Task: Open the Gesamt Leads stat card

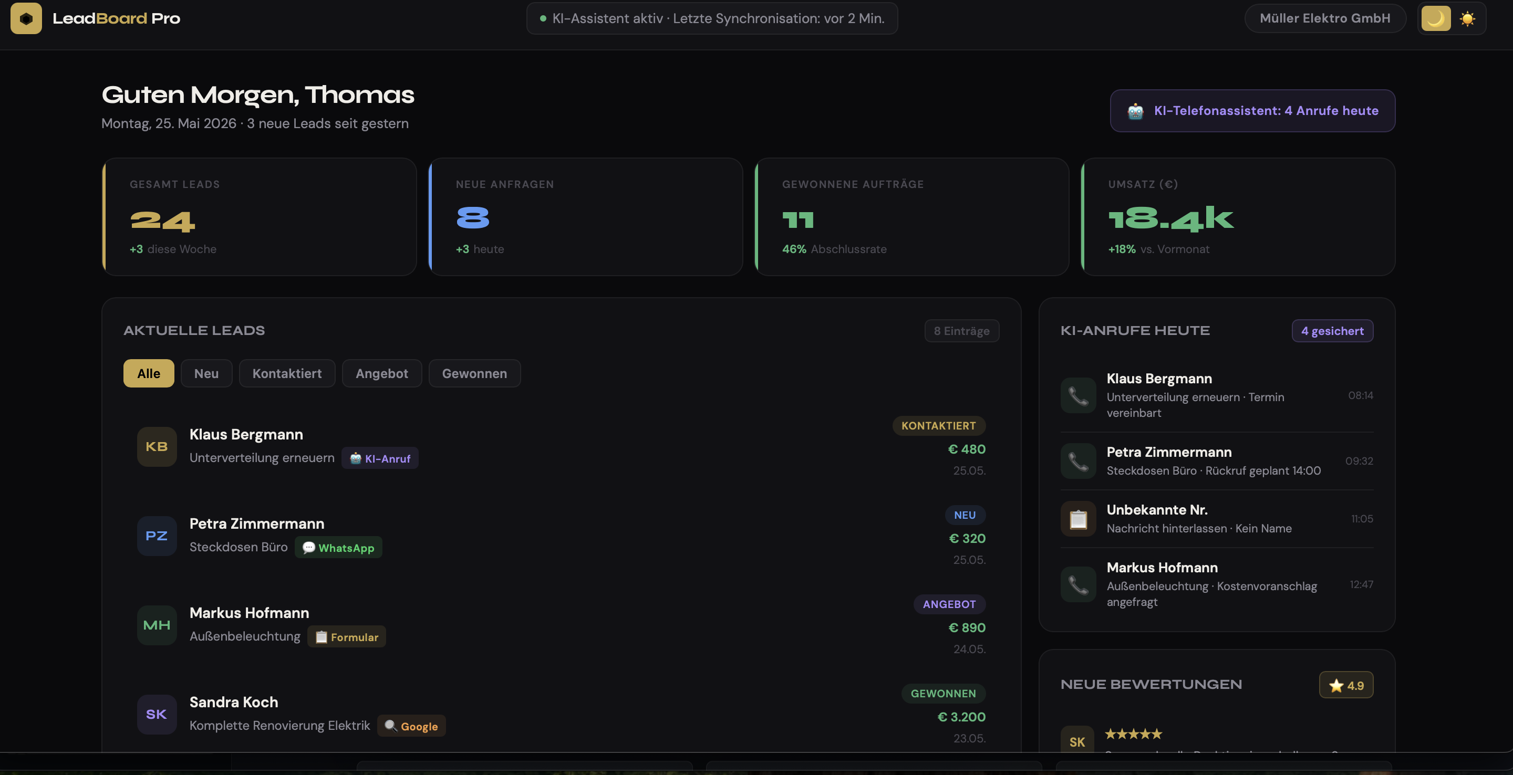Action: (x=259, y=217)
